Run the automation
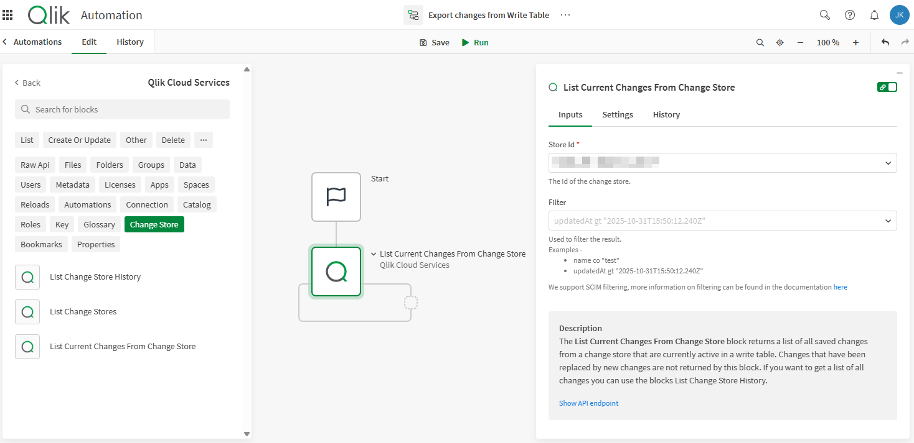 (x=474, y=42)
